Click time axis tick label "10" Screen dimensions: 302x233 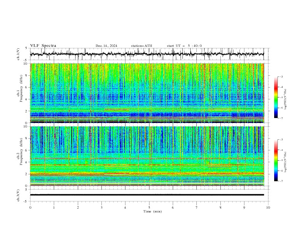coord(268,207)
